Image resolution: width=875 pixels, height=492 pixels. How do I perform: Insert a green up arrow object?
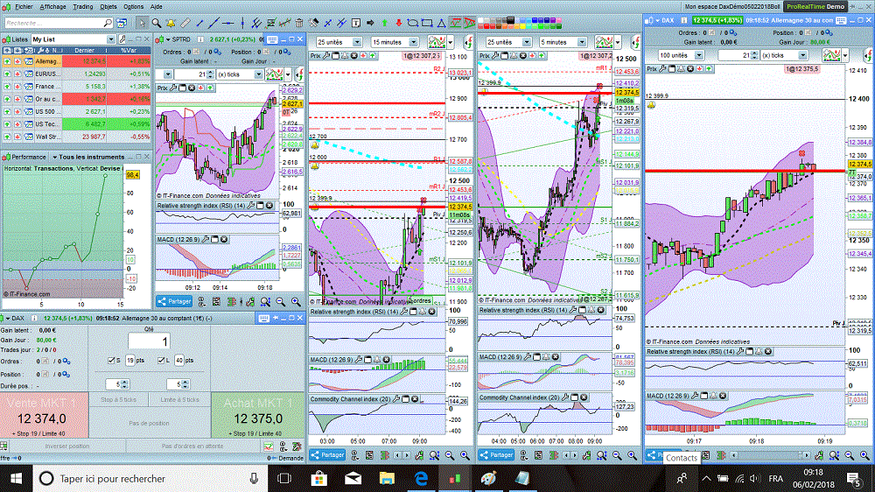(x=384, y=23)
